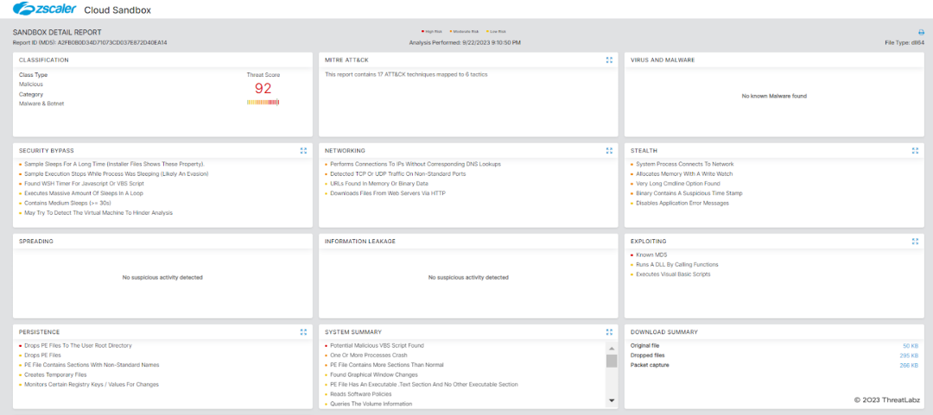Screen dimensions: 933x415
Task: Download the 266 KB packet capture
Action: (x=908, y=365)
